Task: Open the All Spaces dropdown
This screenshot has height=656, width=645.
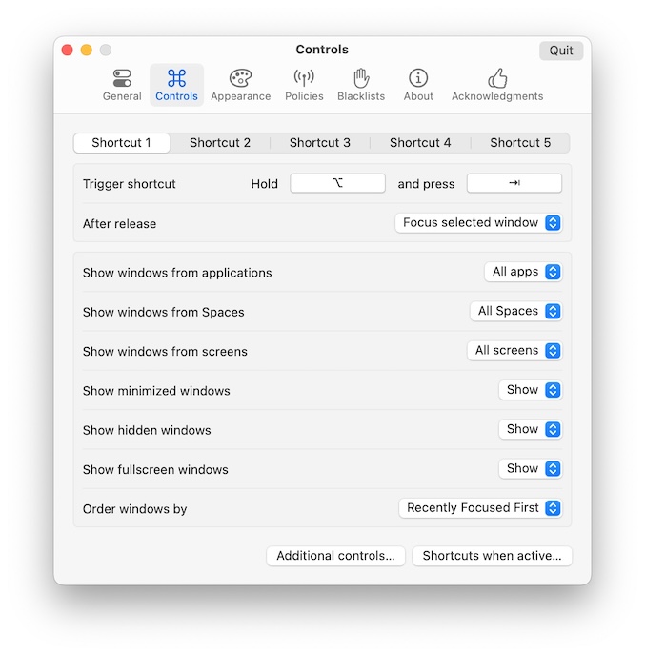Action: pyautogui.click(x=515, y=311)
